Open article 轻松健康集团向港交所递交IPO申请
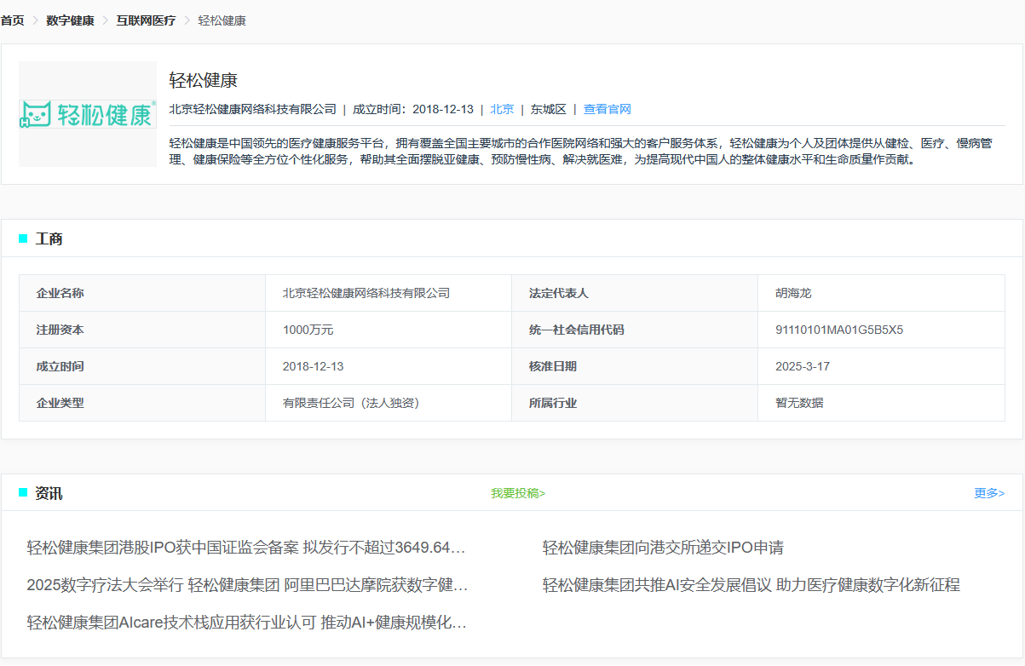 [x=663, y=548]
